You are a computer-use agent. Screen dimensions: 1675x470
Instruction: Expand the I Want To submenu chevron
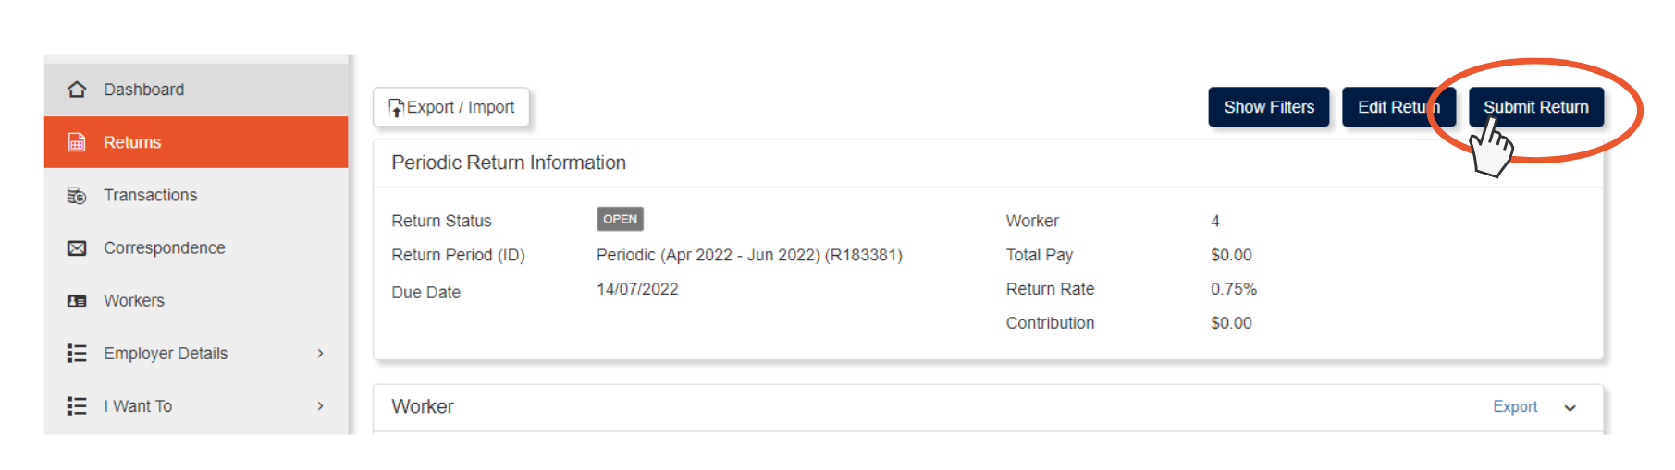320,406
